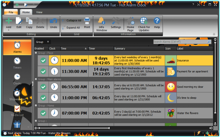The image size is (220, 137).
Task: Collapse the ribbon with double chevron
Action: [x=214, y=34]
